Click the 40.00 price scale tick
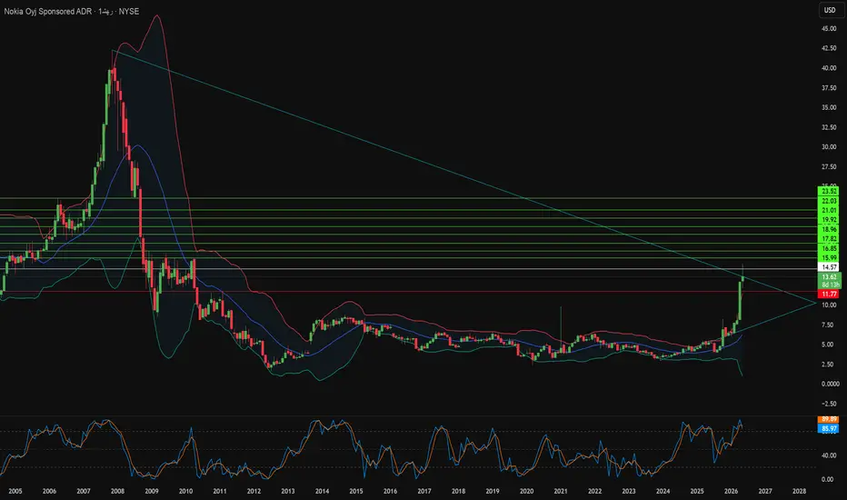Image resolution: width=847 pixels, height=500 pixels. pos(829,68)
